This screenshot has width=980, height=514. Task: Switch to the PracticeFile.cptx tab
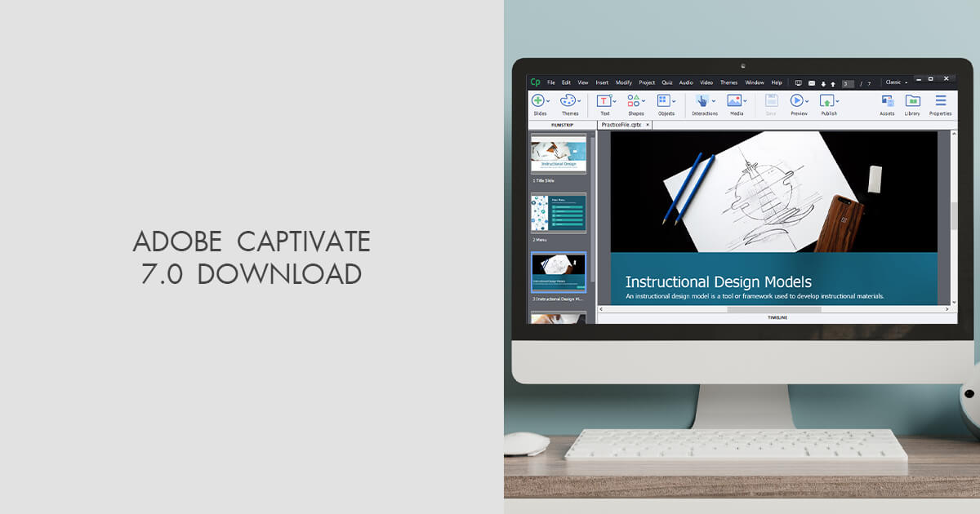619,125
